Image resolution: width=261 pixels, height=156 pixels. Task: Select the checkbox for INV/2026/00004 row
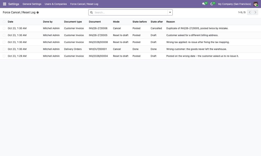pos(4,56)
